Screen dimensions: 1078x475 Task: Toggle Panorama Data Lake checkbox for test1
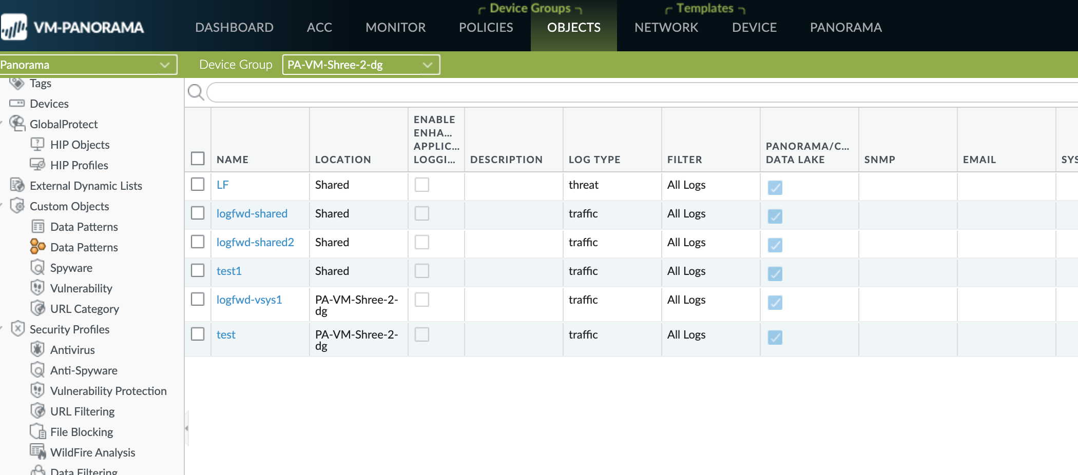coord(775,273)
